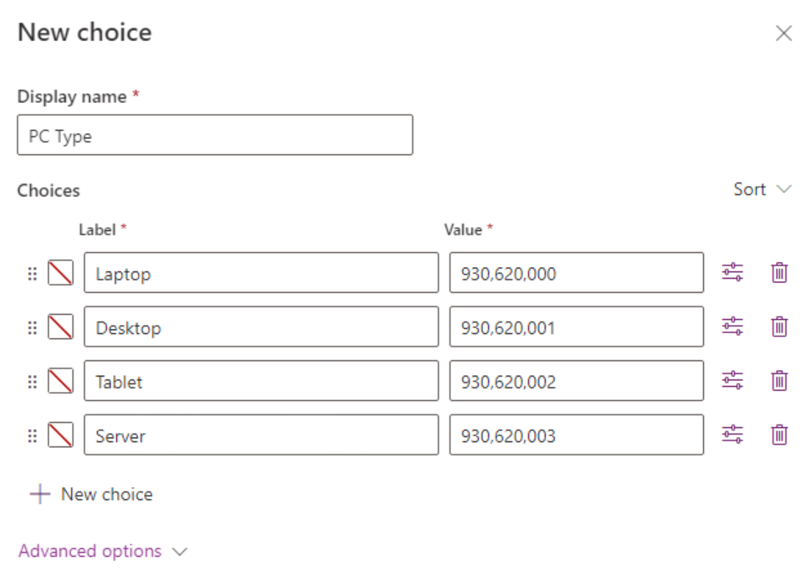Open additional properties for Desktop choice
Image resolution: width=809 pixels, height=570 pixels.
point(732,327)
